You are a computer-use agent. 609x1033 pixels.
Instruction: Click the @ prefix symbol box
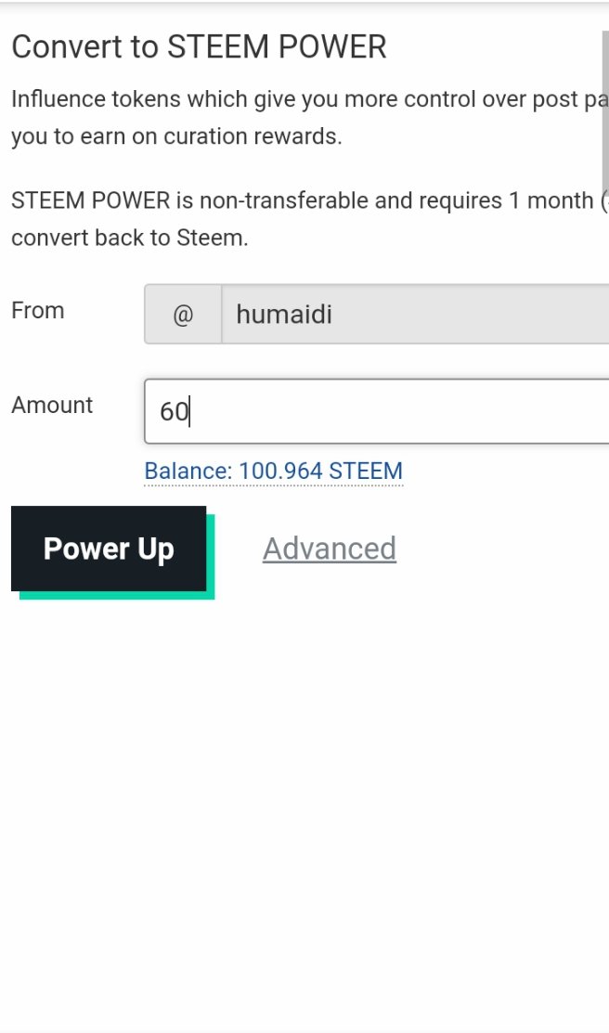tap(183, 315)
